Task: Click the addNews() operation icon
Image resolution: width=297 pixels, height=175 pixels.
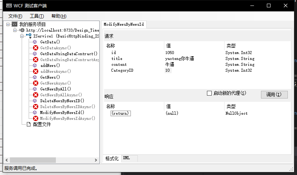Action: (35, 65)
